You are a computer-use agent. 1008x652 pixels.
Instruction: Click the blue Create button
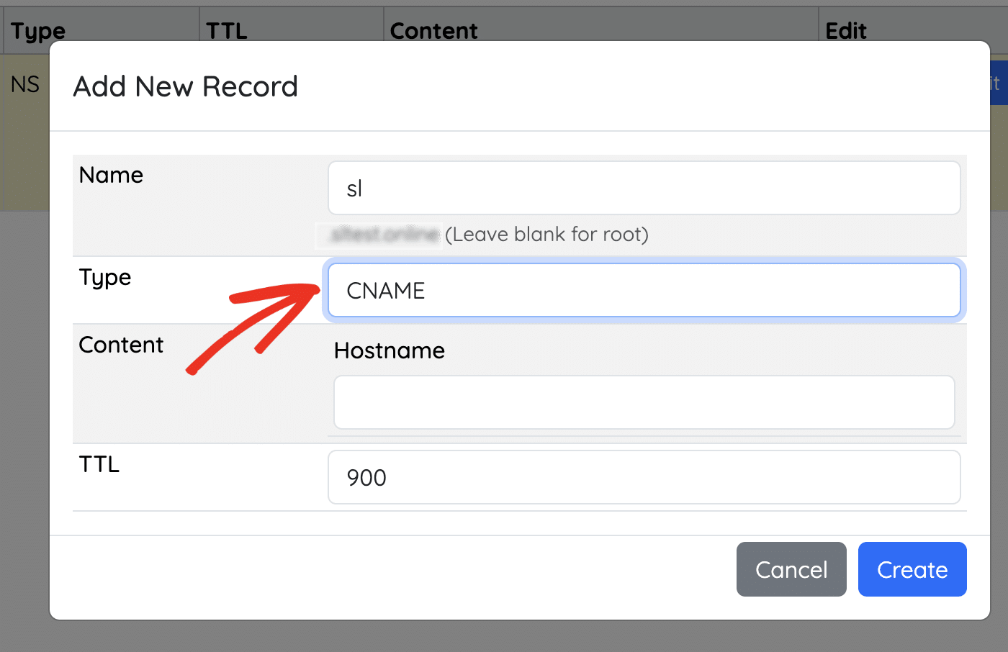click(912, 569)
